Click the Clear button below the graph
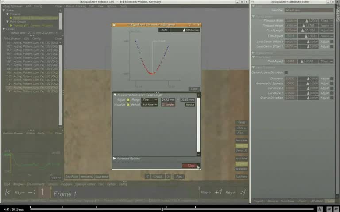The width and height of the screenshot is (340, 212). coord(194,89)
